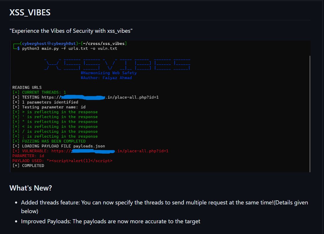324x234 pixels.
Task: Click the "< is reflecting in the response" line
Action: pos(55,127)
